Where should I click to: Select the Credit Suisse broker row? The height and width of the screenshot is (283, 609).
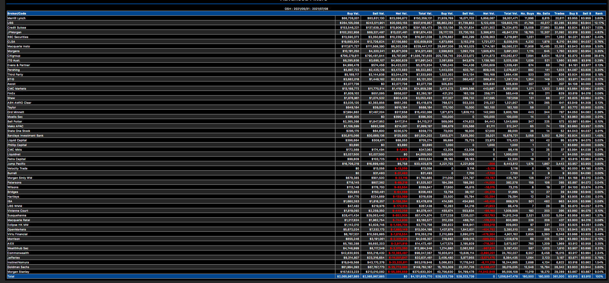point(306,27)
